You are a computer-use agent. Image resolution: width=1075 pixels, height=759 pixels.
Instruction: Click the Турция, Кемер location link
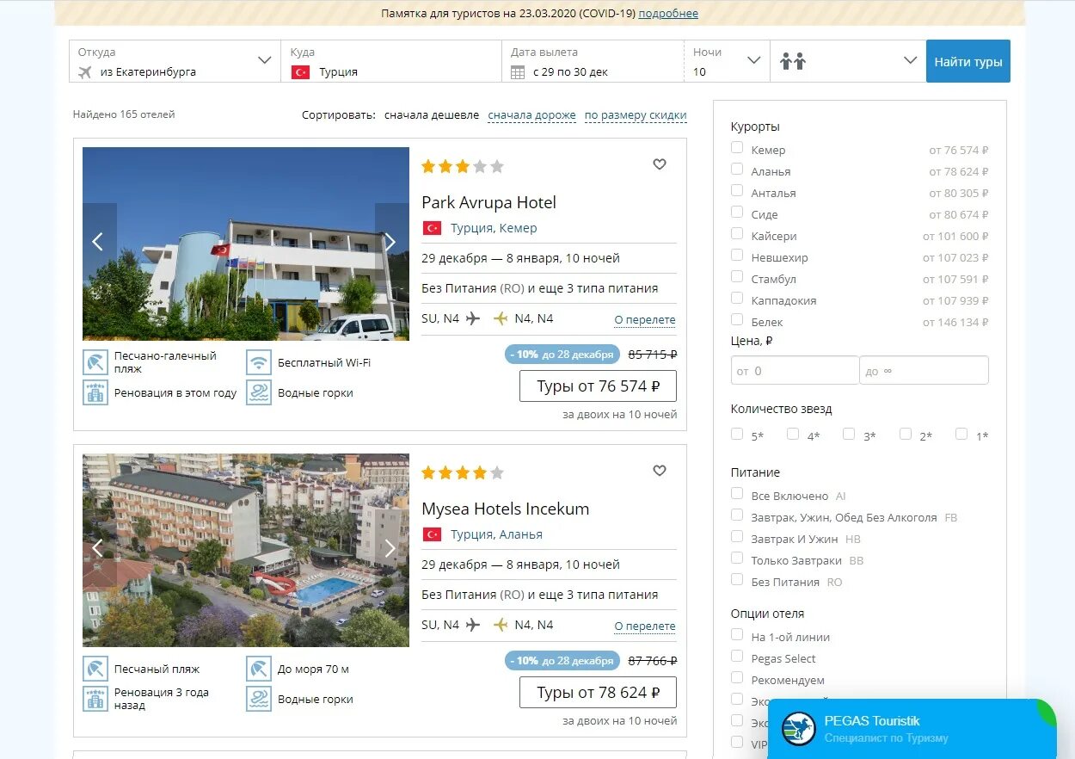(494, 228)
